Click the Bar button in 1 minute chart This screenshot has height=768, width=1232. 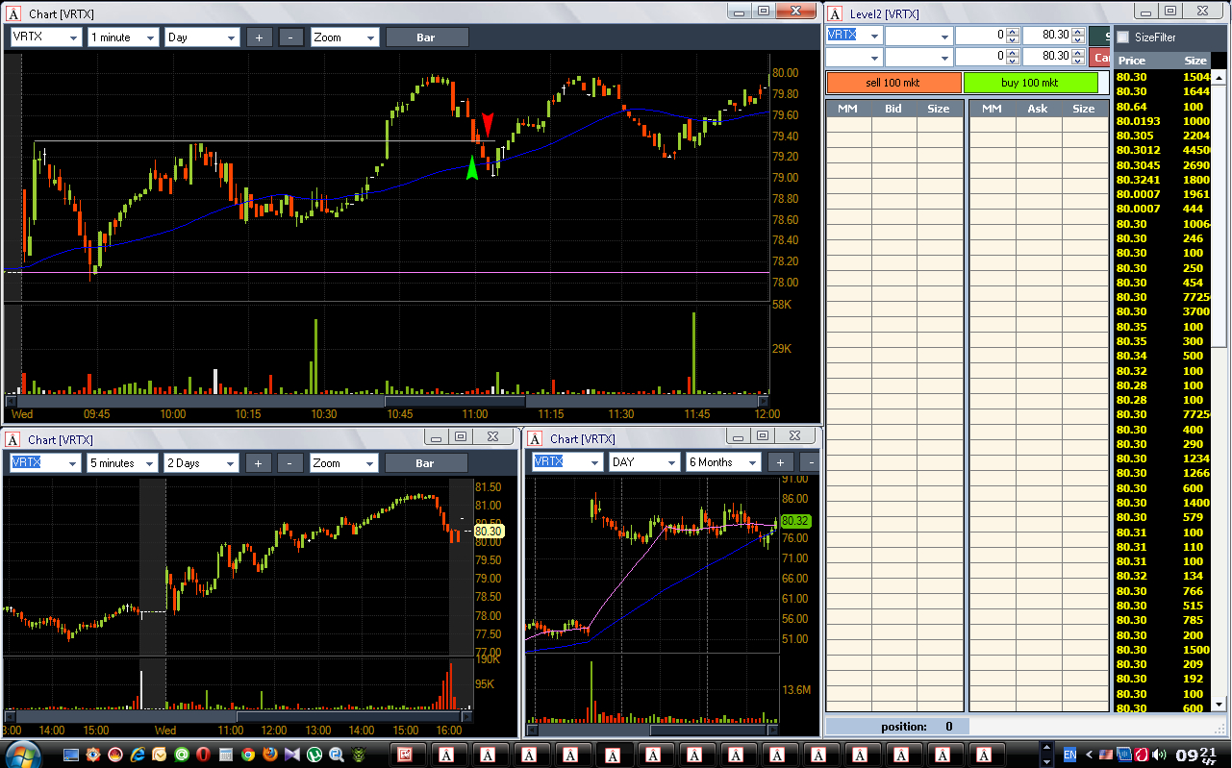(x=427, y=37)
